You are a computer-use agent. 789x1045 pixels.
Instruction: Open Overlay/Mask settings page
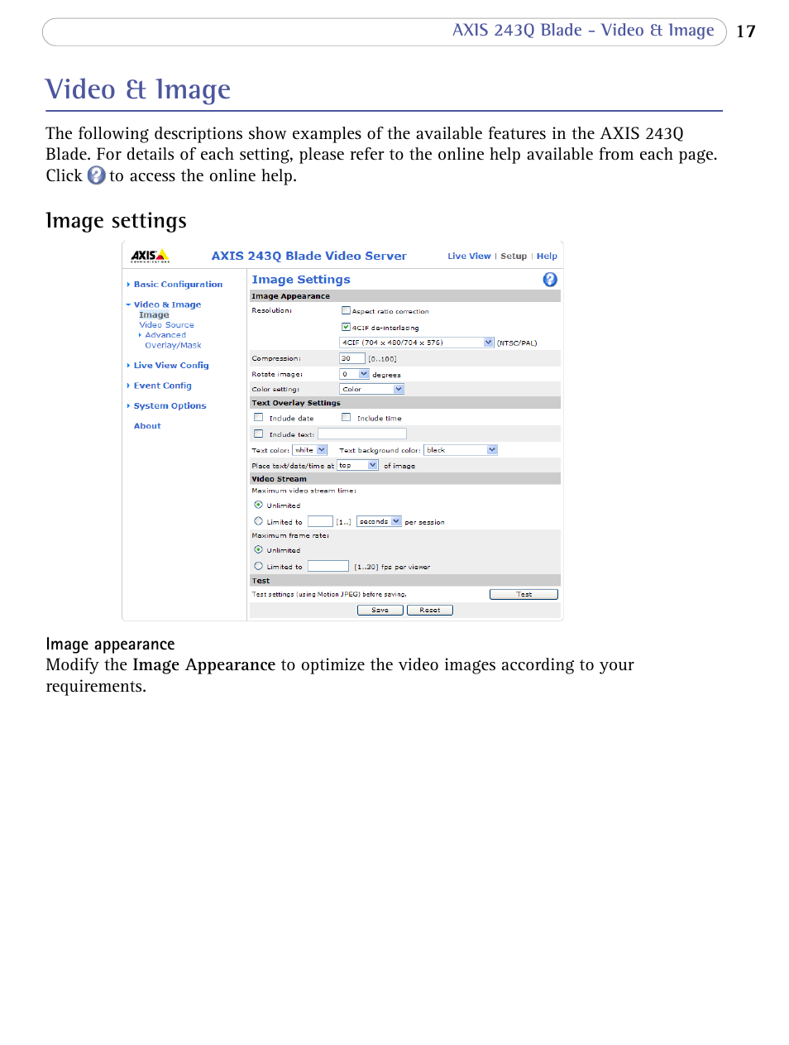point(173,345)
